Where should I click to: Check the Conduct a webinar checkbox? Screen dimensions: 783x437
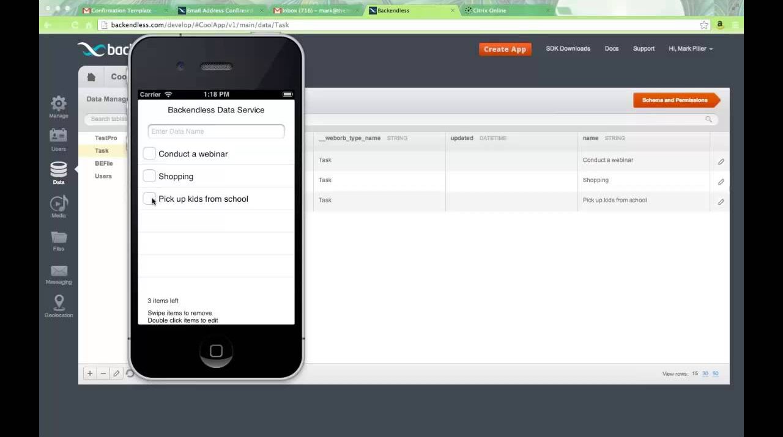149,154
